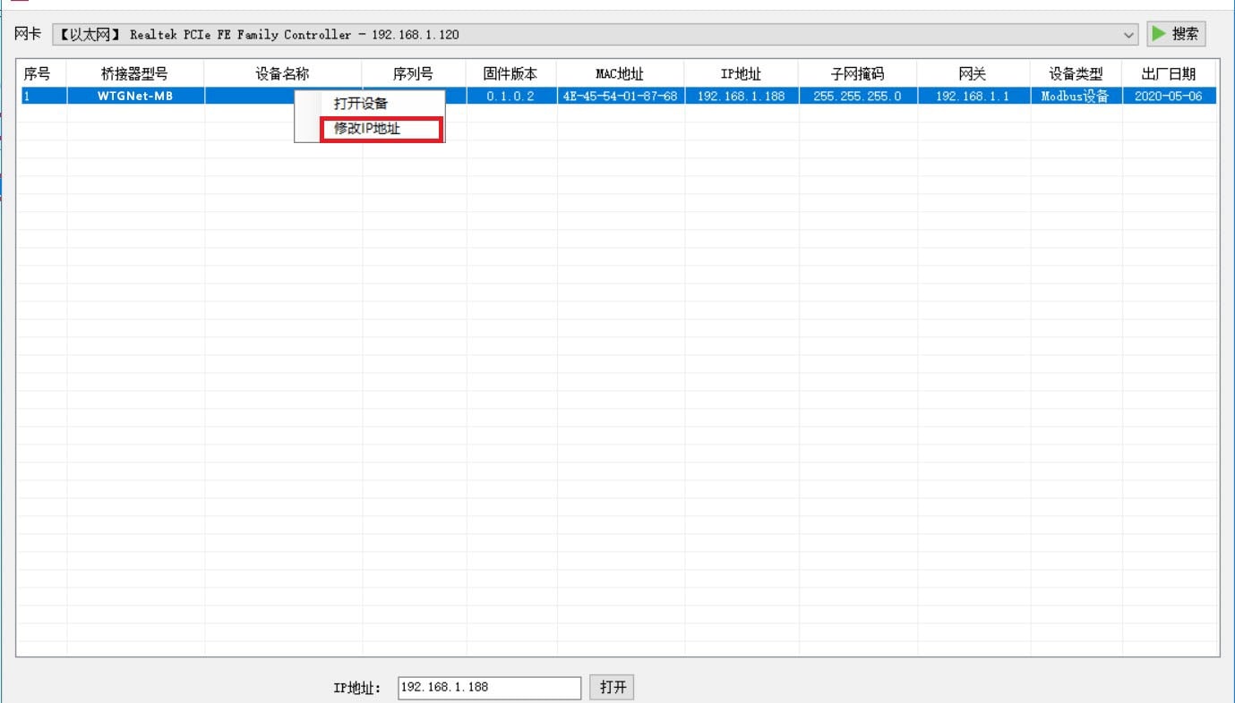Click the 设备类型 column header

(1076, 74)
